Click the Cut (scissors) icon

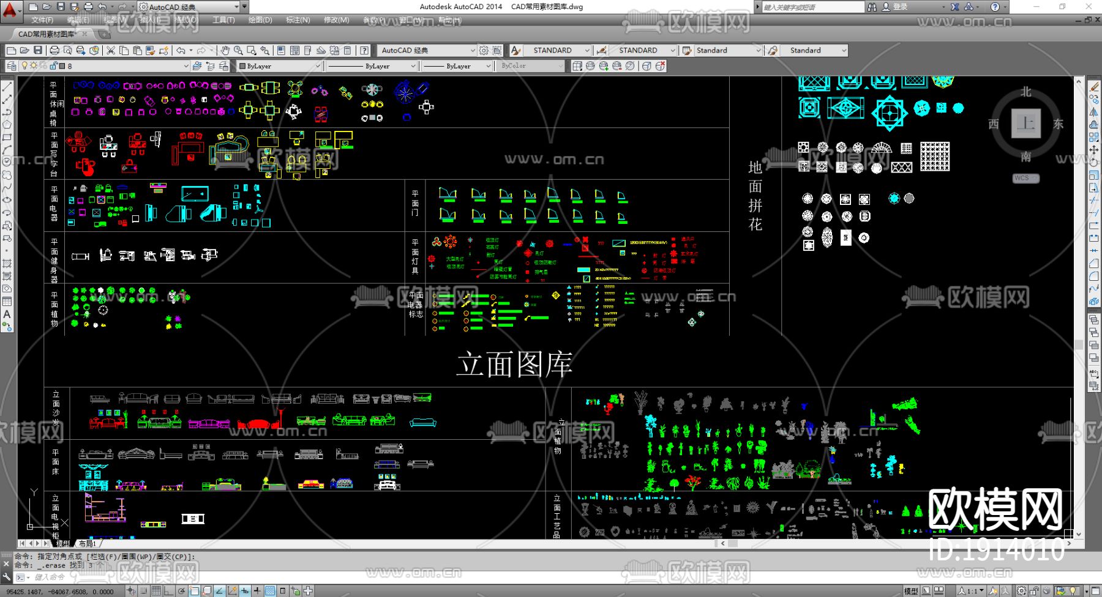(x=111, y=50)
